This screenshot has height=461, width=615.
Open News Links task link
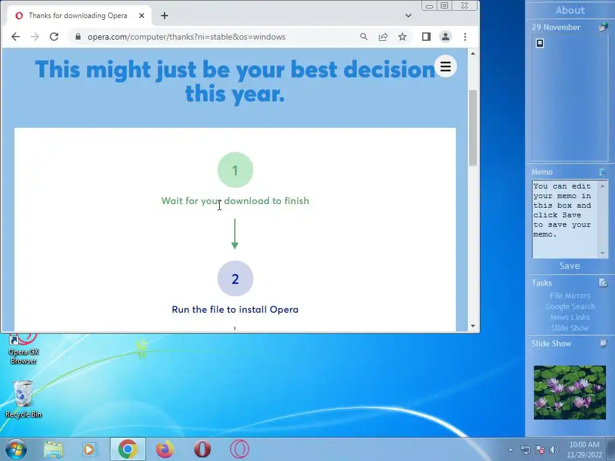(570, 317)
